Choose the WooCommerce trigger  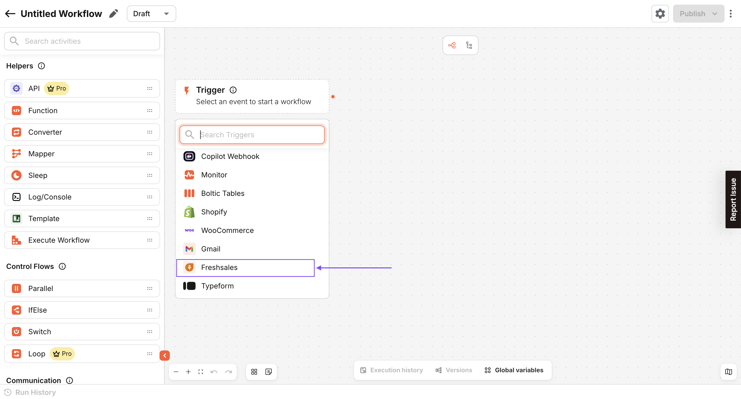(252, 230)
